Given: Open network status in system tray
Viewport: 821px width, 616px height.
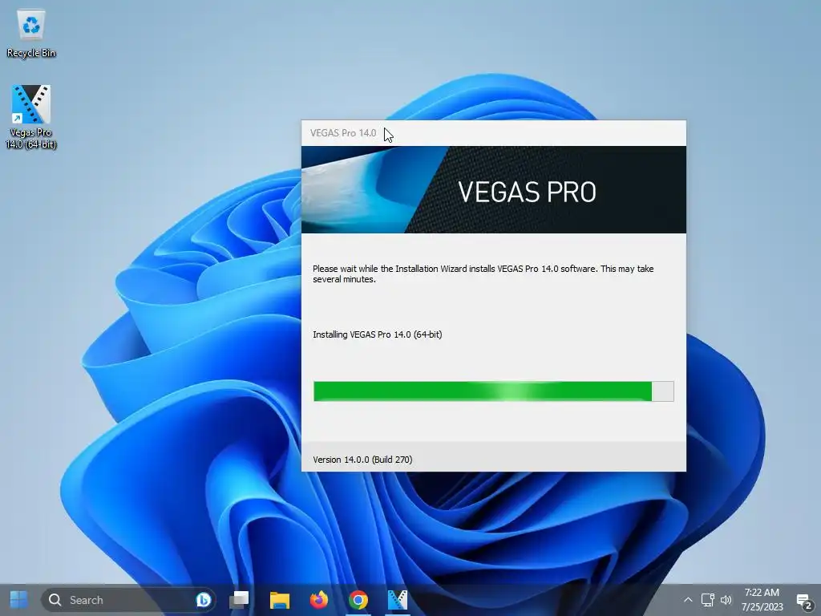Looking at the screenshot, I should coord(707,600).
